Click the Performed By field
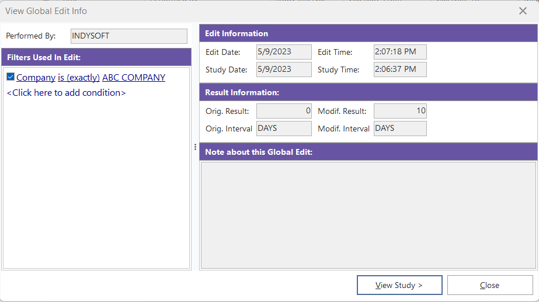Screen dimensions: 539x302 coord(128,36)
